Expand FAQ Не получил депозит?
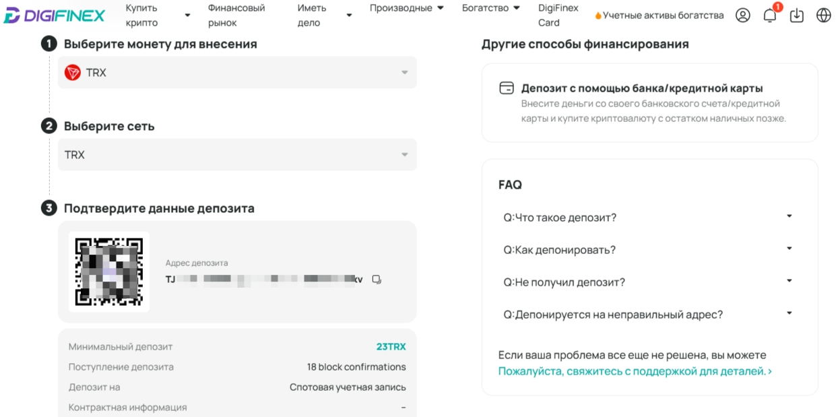 tap(649, 282)
